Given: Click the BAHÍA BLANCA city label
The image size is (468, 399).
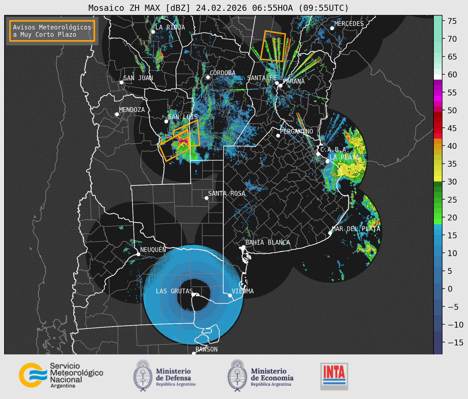Looking at the screenshot, I should [x=268, y=243].
